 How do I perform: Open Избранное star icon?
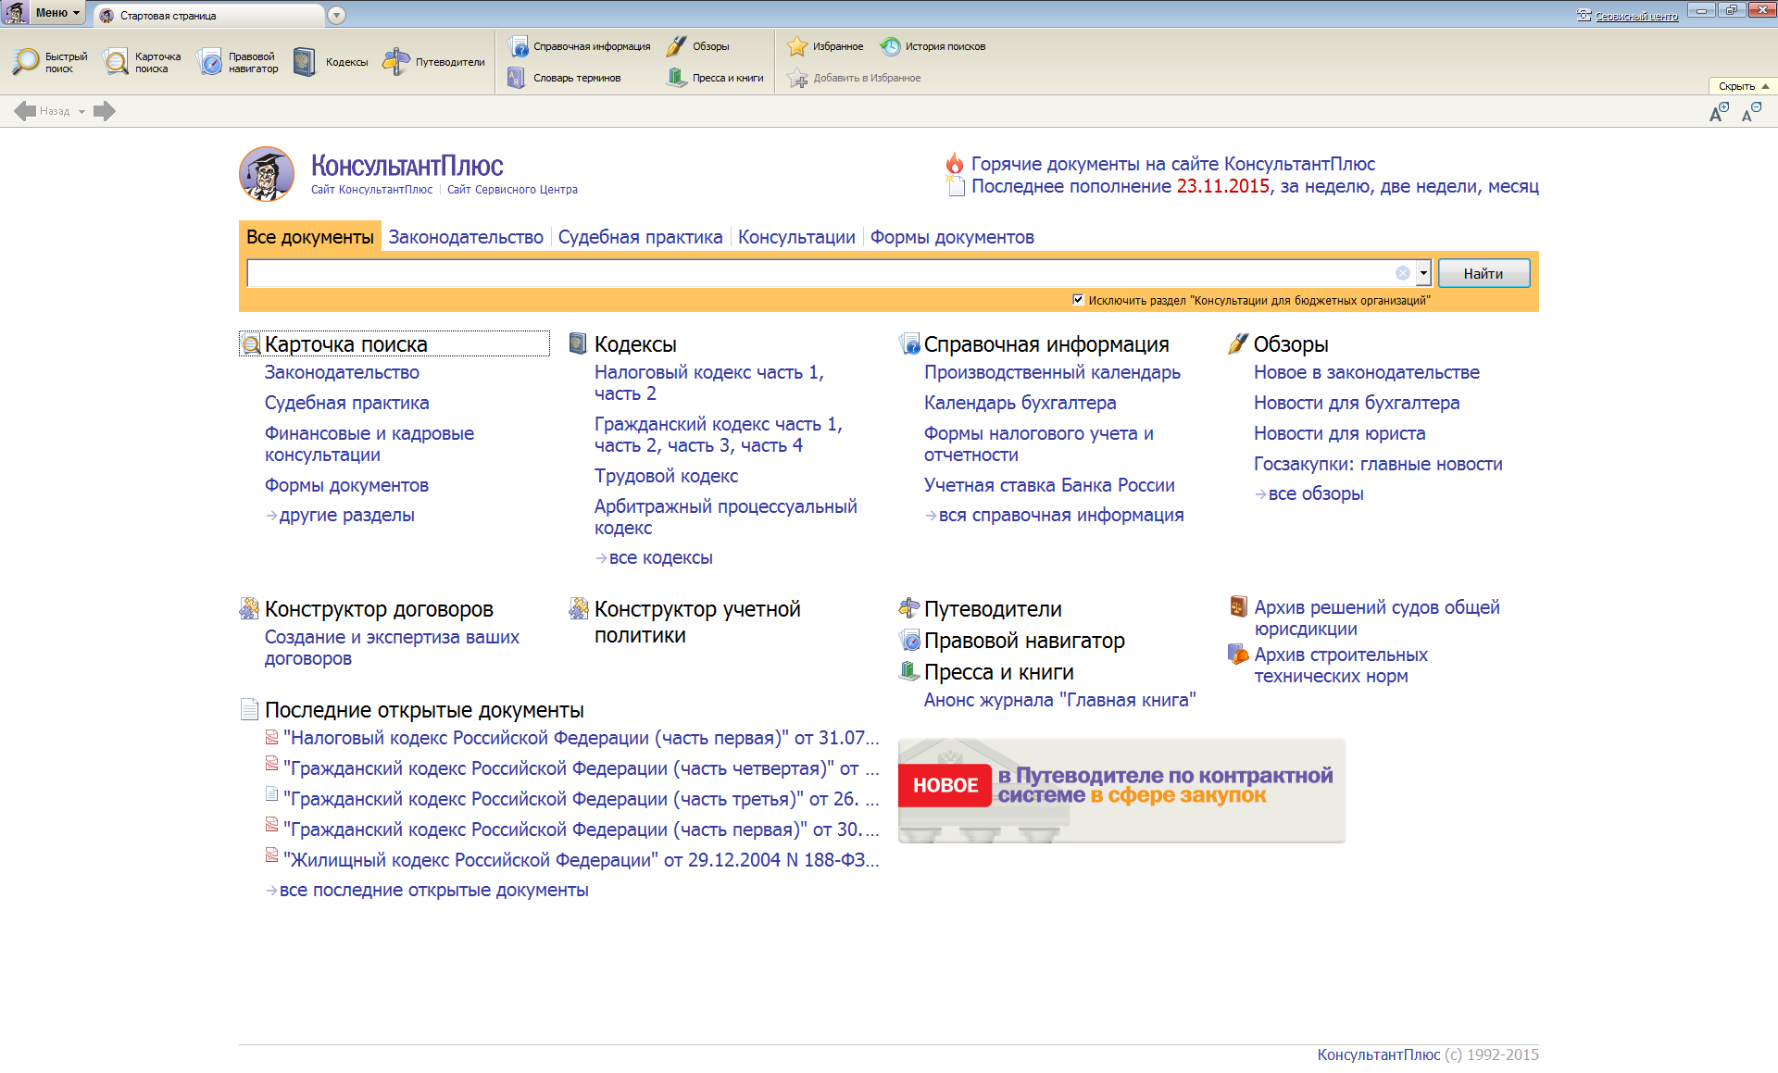coord(796,46)
